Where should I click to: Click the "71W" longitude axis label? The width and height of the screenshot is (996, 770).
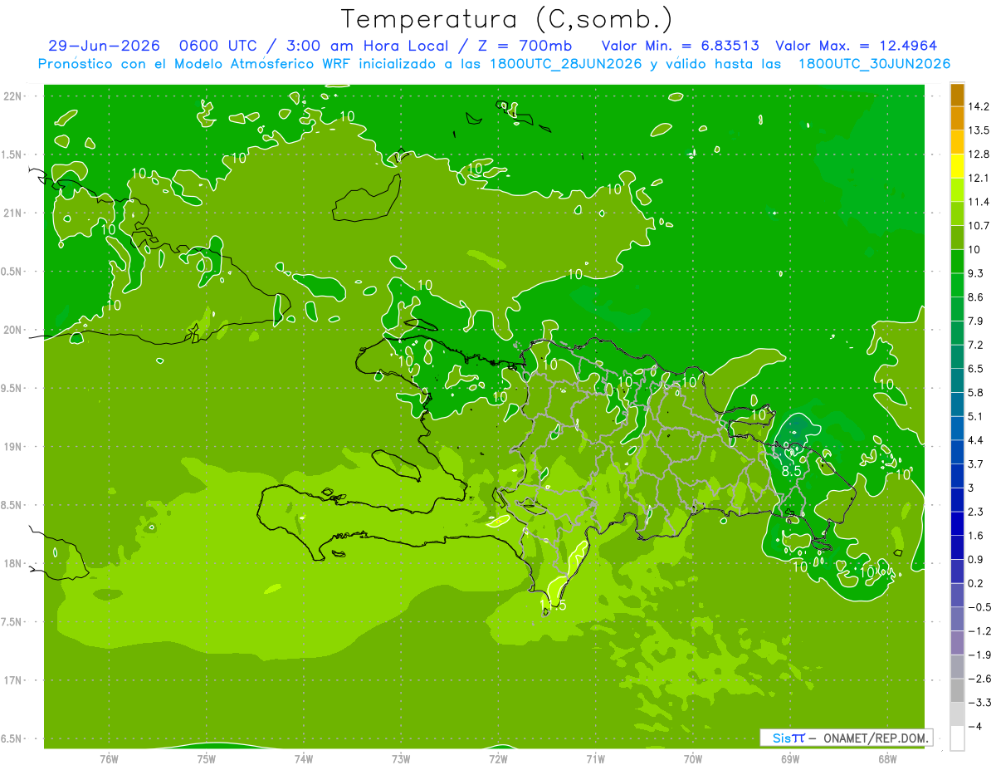click(x=595, y=758)
